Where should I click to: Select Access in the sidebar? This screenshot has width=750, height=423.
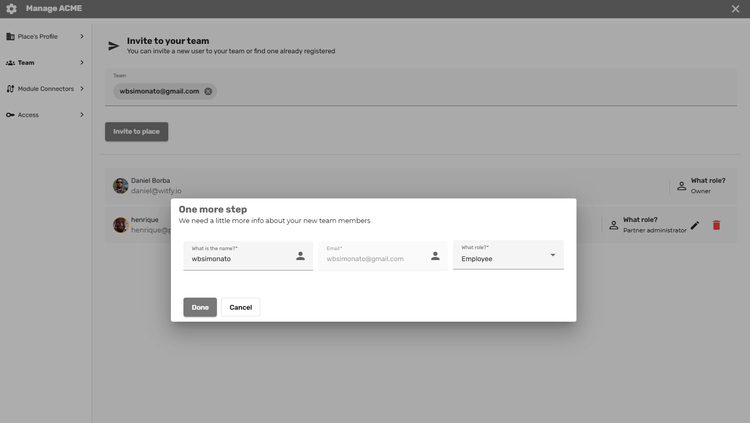[28, 115]
